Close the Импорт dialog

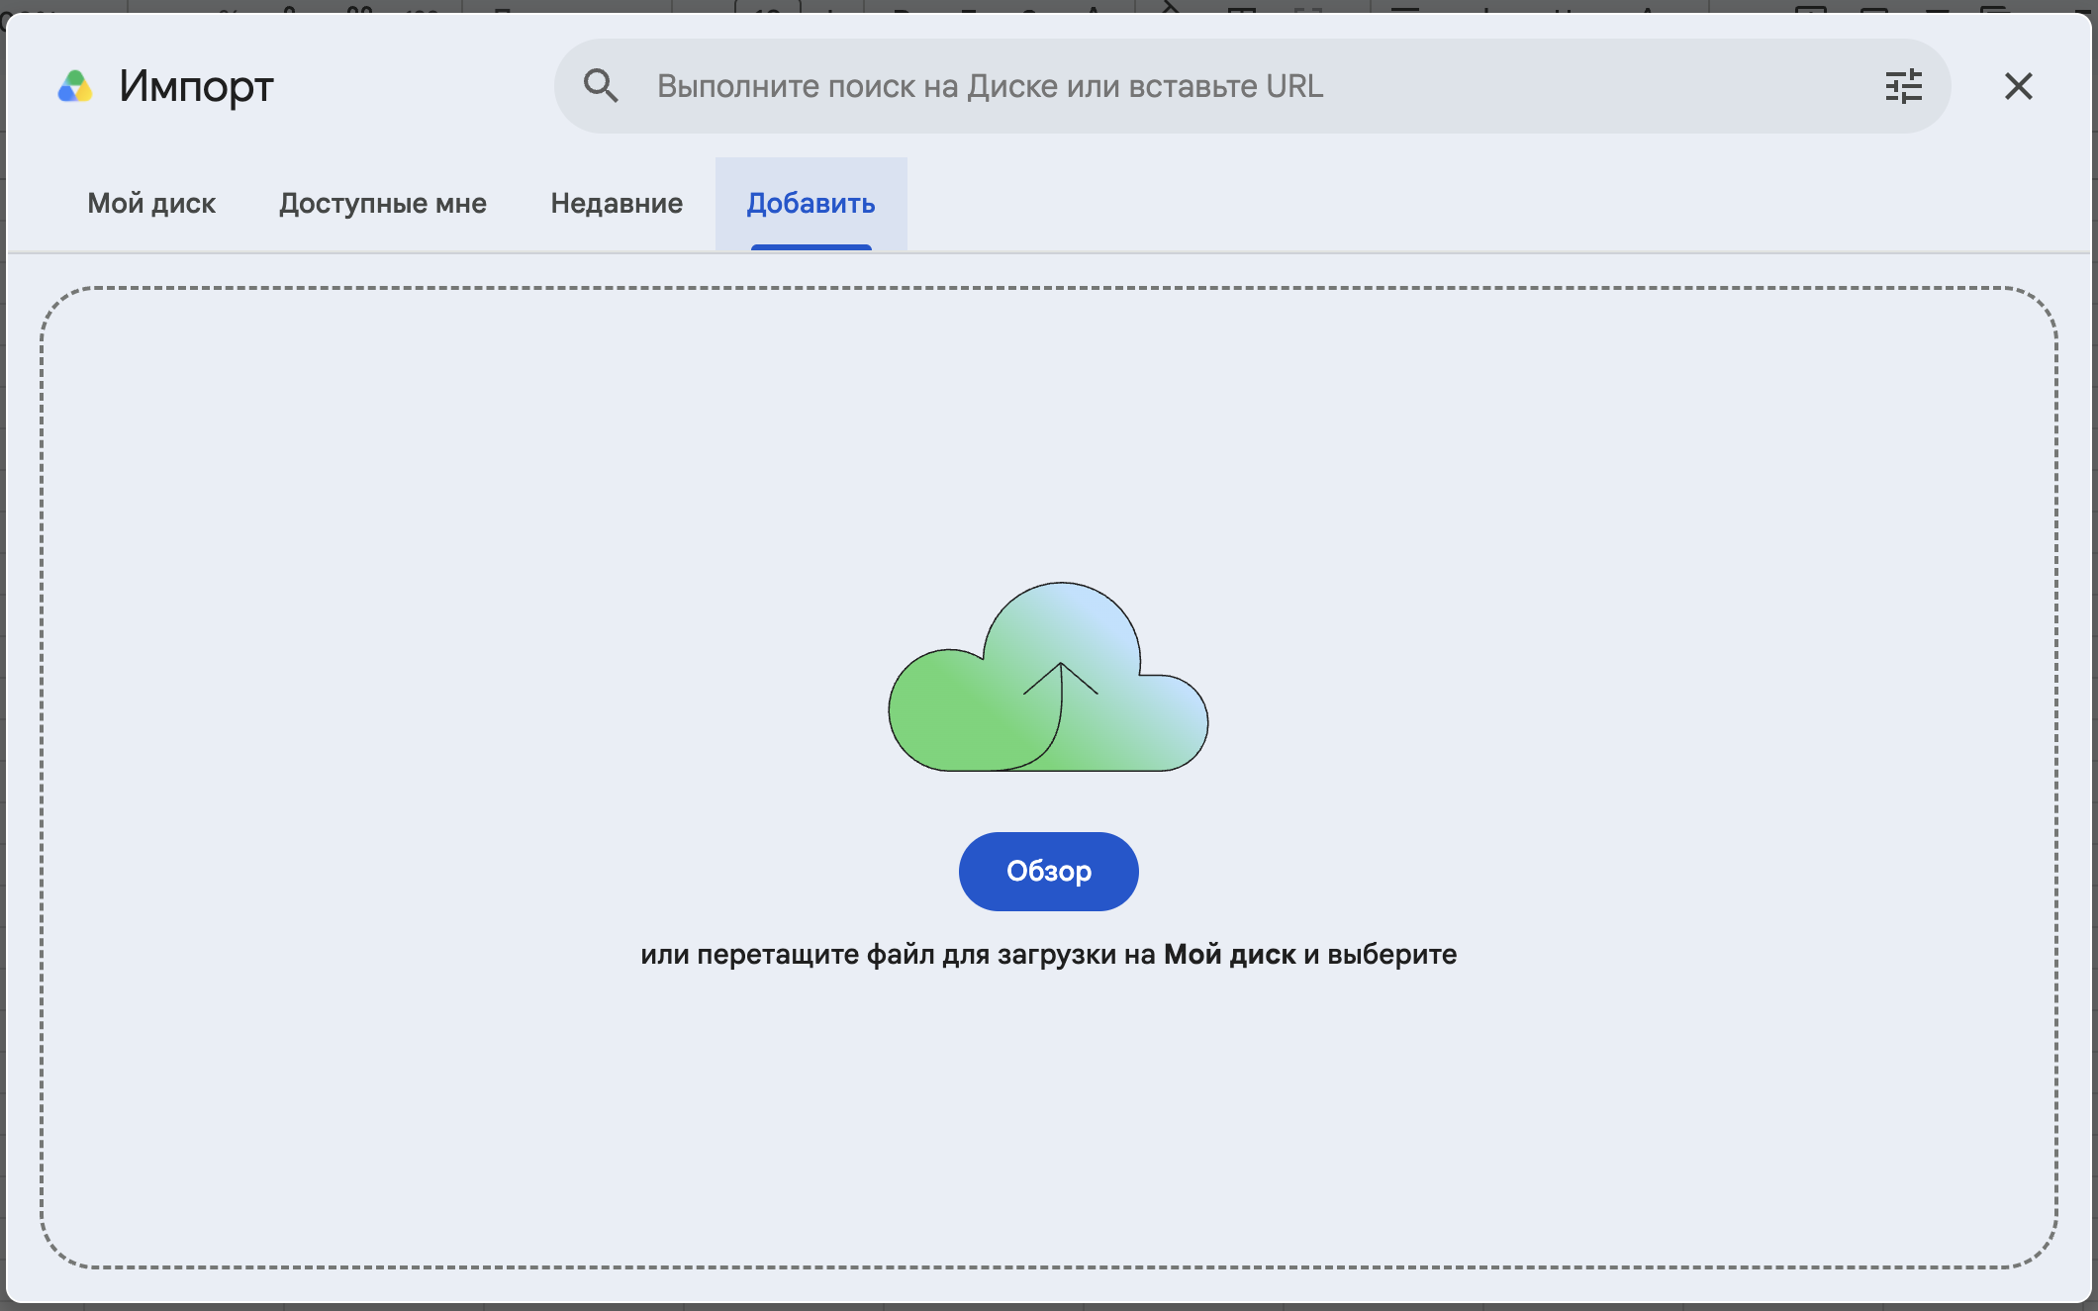click(2018, 86)
